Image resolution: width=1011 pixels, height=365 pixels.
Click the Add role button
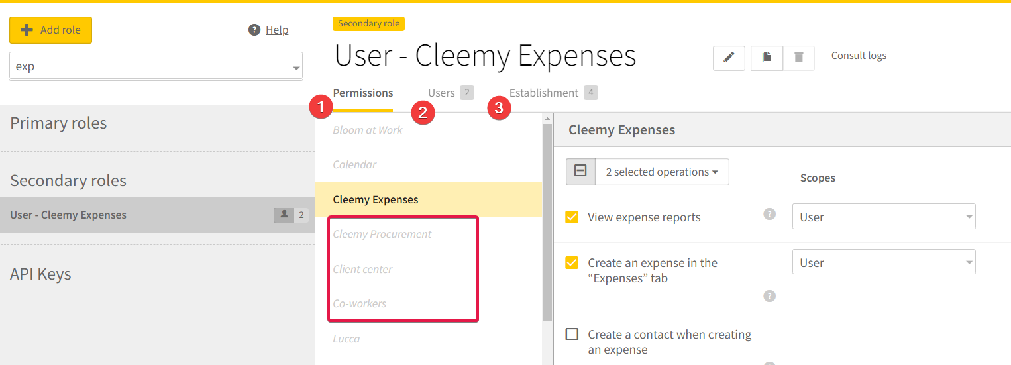coord(50,30)
